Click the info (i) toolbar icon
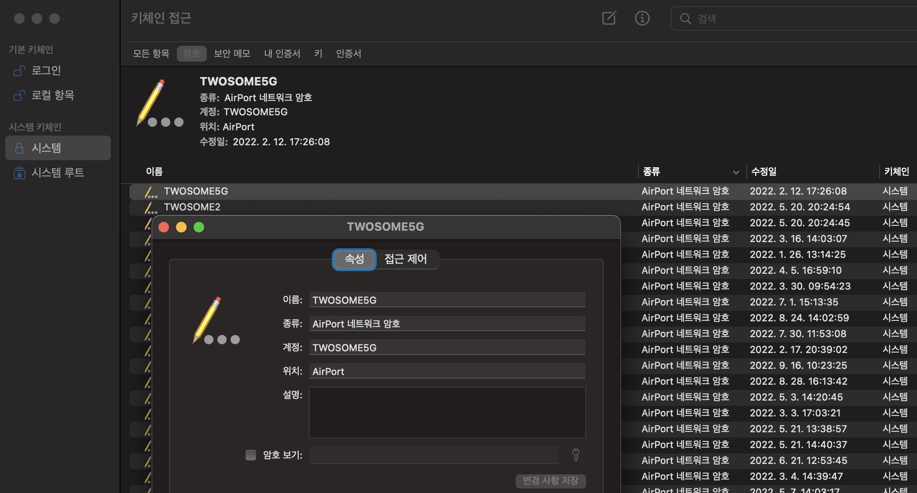Image resolution: width=917 pixels, height=493 pixels. click(642, 18)
